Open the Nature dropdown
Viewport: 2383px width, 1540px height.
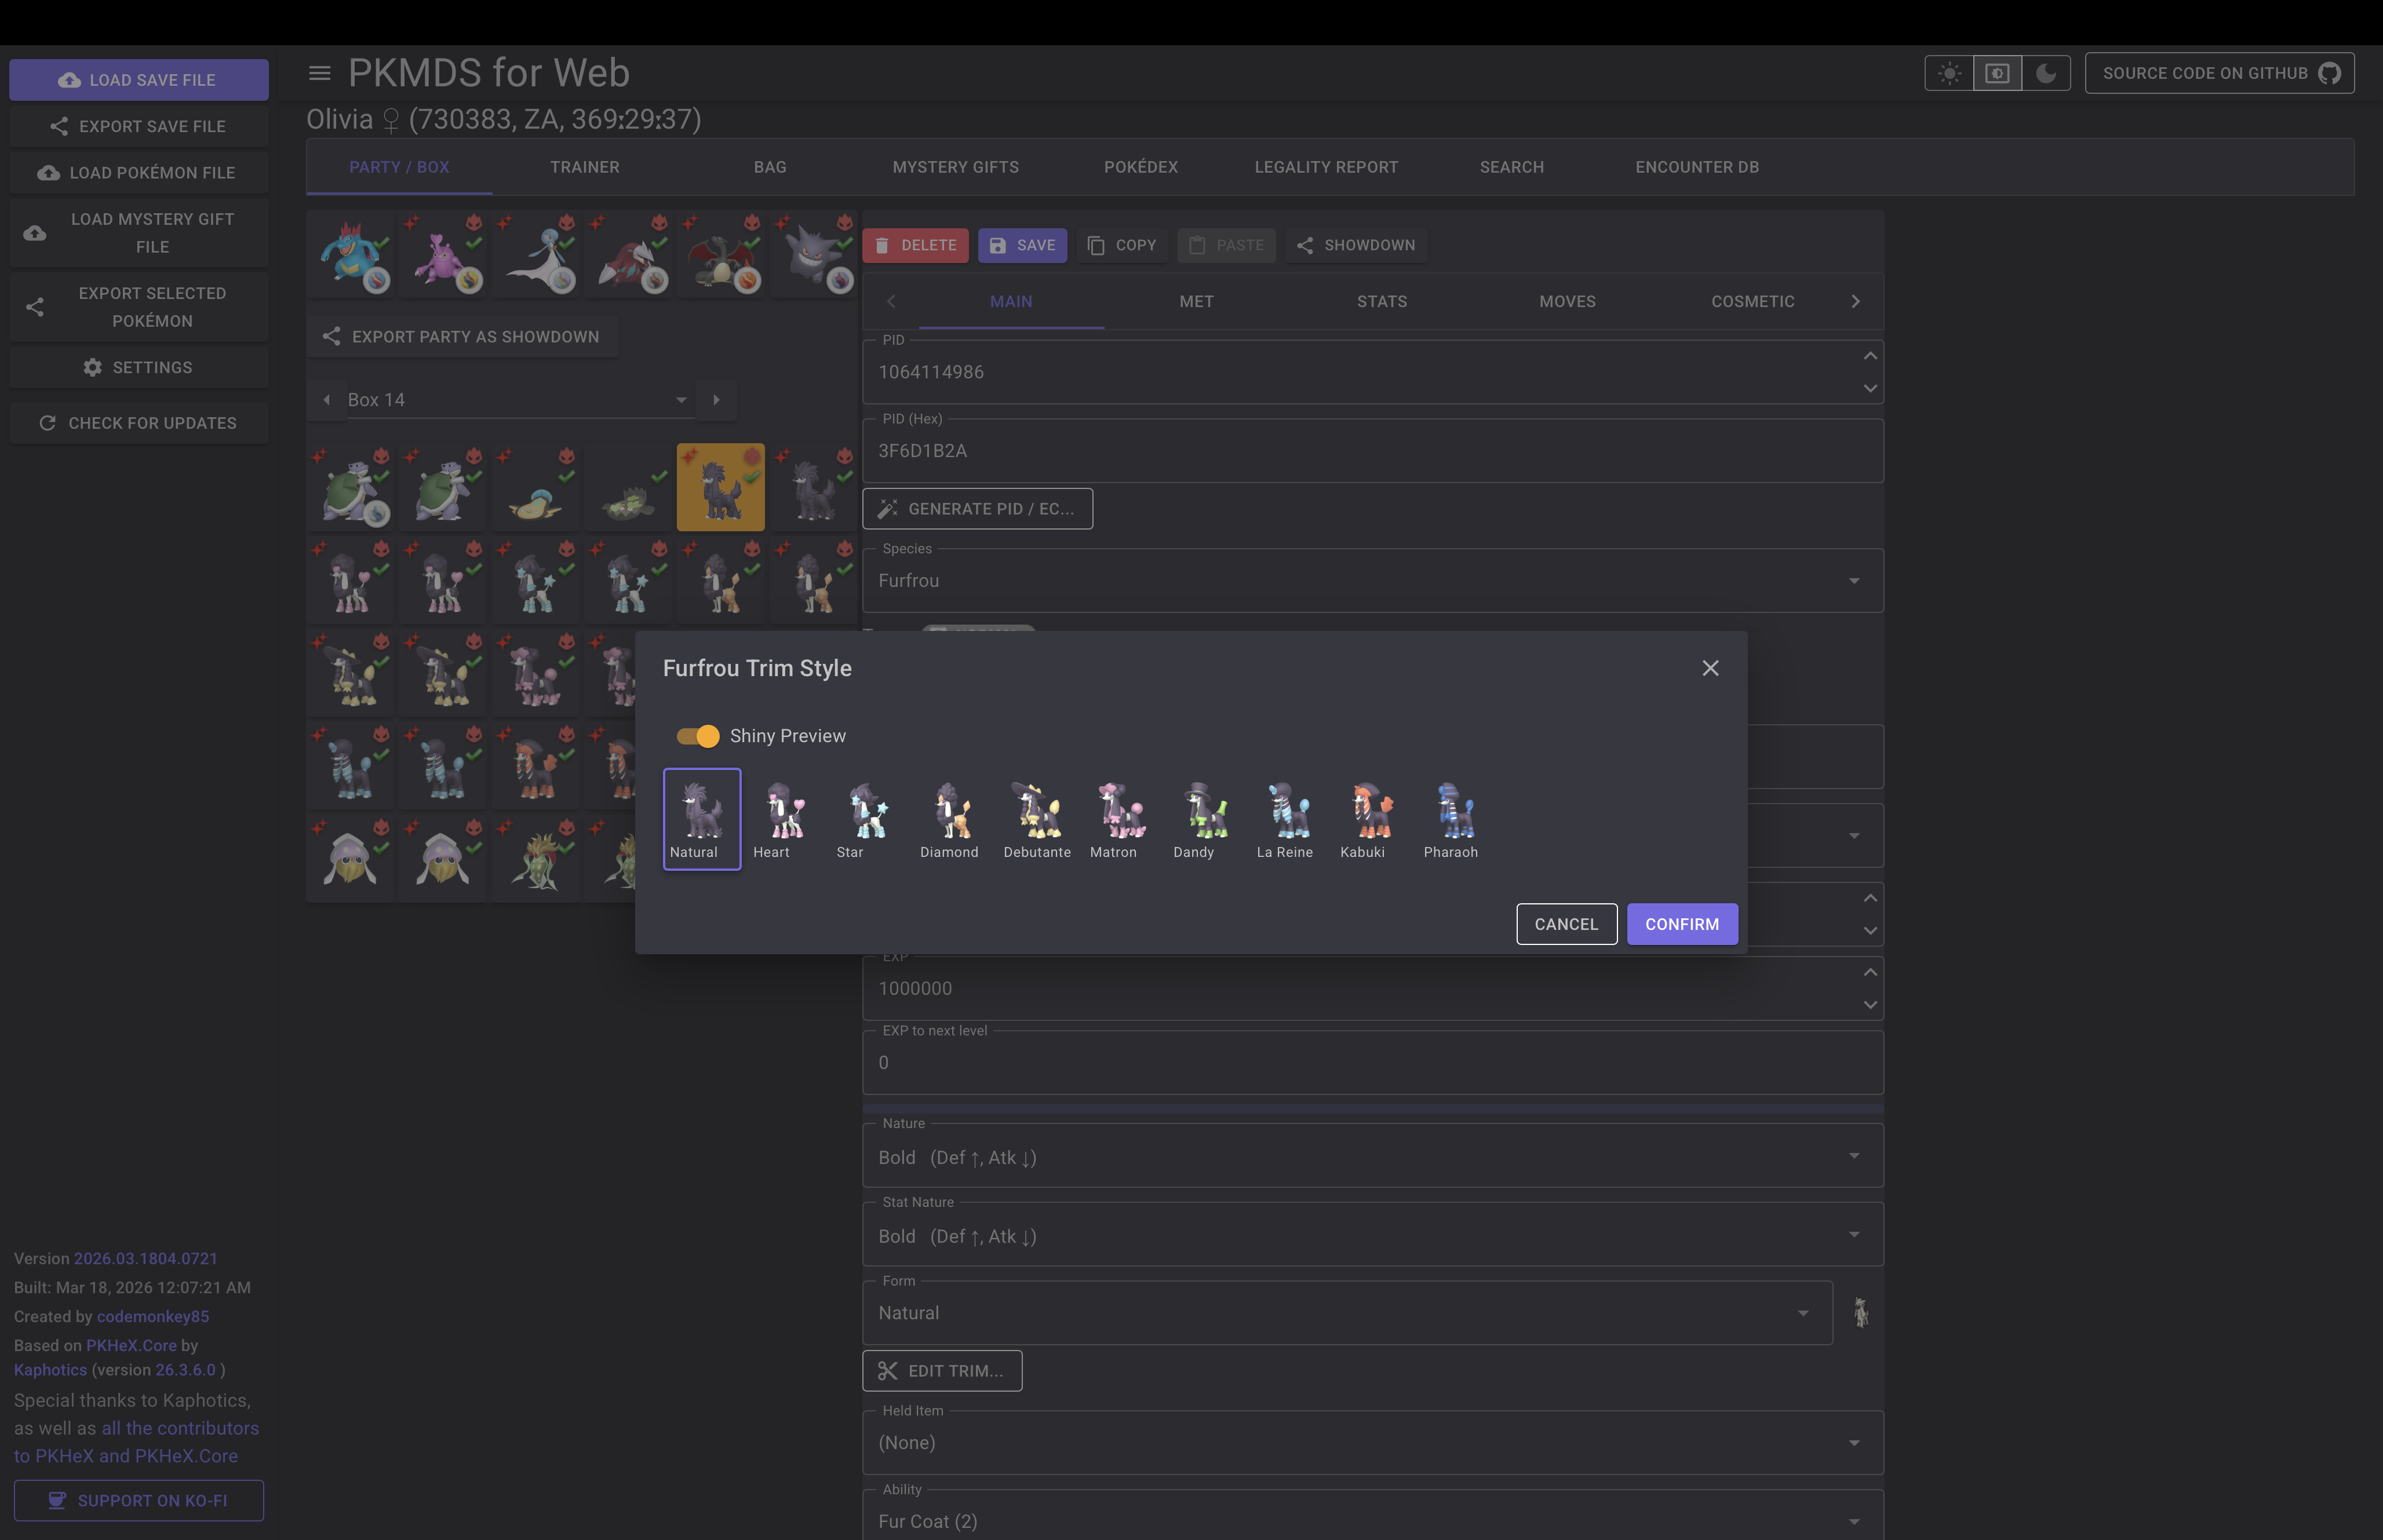[x=1853, y=1156]
